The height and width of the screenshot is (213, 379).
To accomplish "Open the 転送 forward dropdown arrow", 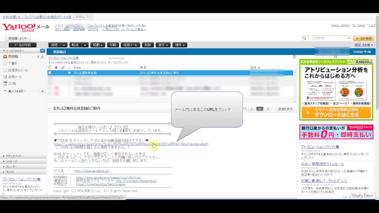I will [x=85, y=45].
